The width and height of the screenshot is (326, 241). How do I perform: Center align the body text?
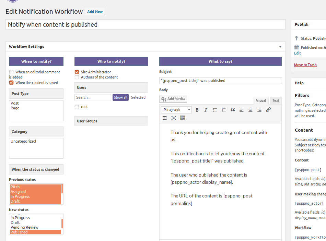tap(251, 110)
